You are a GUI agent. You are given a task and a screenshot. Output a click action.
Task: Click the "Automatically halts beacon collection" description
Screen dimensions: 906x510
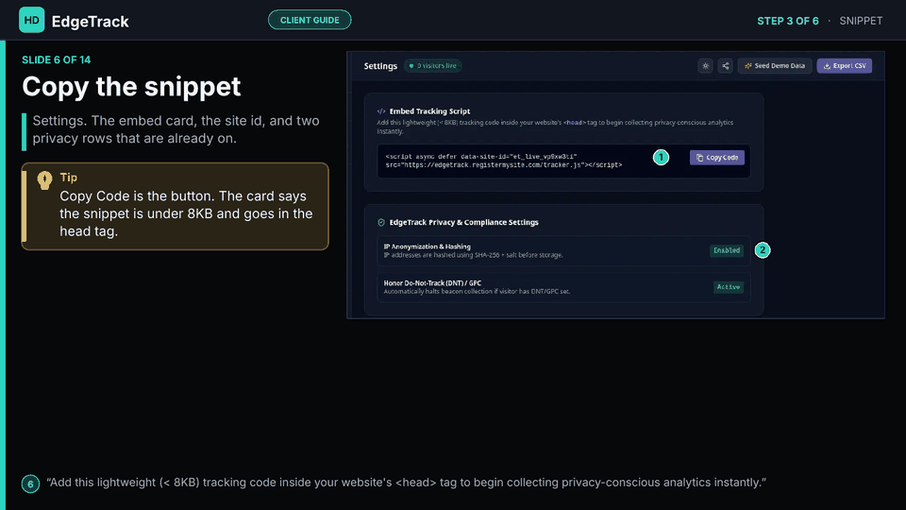point(477,292)
